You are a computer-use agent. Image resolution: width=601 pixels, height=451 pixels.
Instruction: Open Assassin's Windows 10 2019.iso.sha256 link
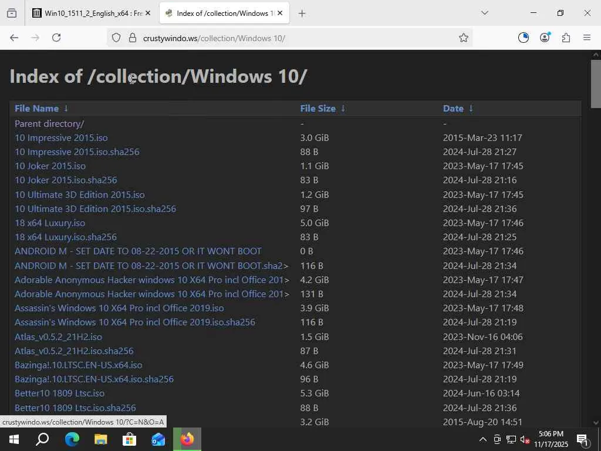pyautogui.click(x=135, y=322)
